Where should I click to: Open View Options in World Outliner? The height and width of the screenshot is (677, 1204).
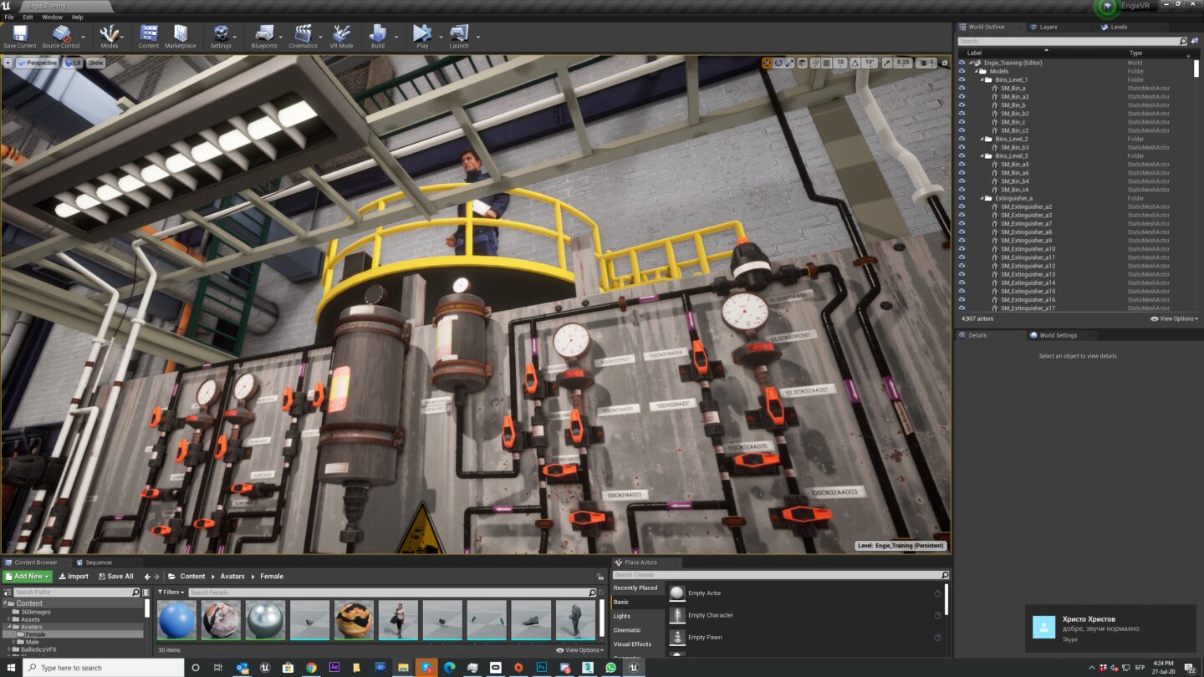point(1174,318)
